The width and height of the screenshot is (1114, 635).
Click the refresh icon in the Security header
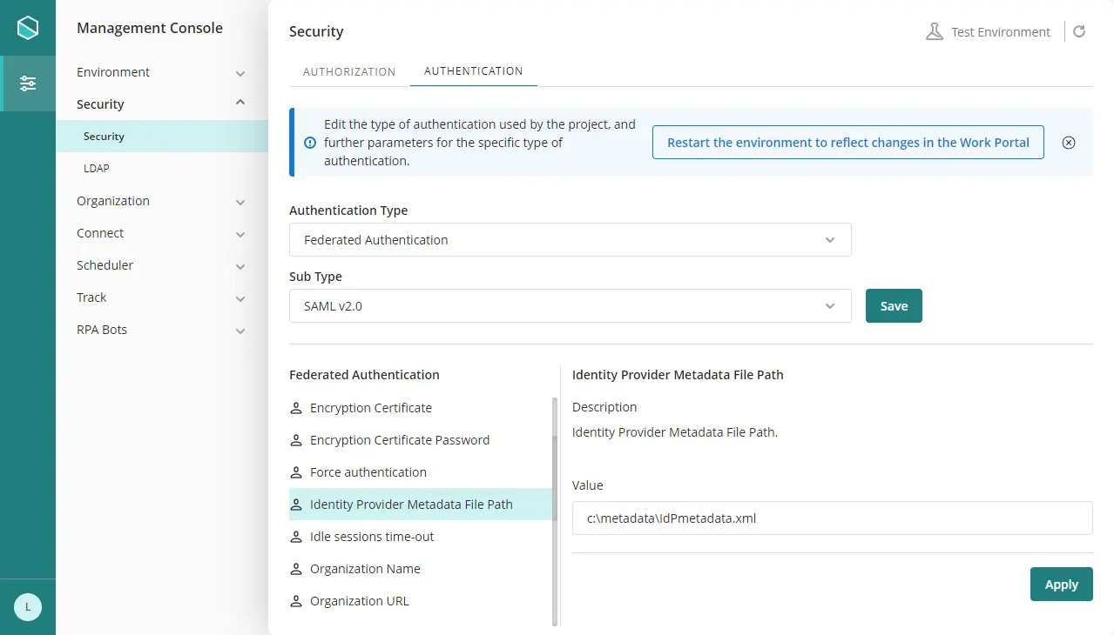point(1079,32)
